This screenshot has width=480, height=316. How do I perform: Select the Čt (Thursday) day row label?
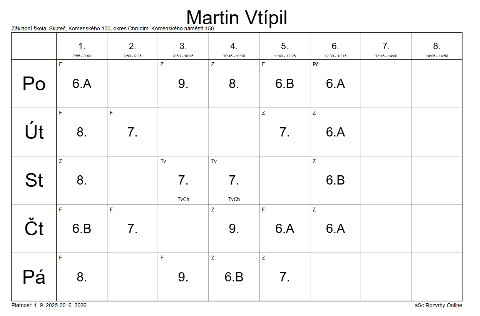(34, 229)
